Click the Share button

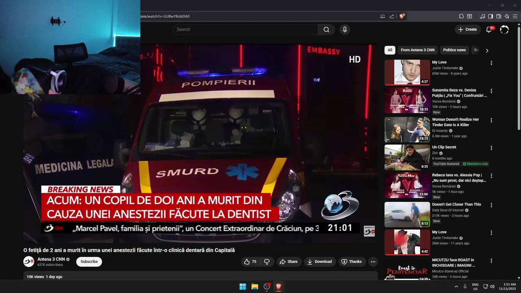tap(288, 262)
